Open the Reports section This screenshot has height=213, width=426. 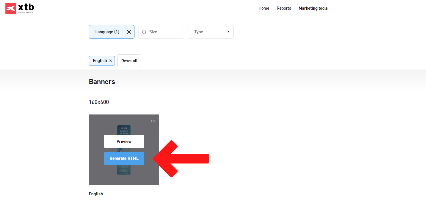click(284, 8)
